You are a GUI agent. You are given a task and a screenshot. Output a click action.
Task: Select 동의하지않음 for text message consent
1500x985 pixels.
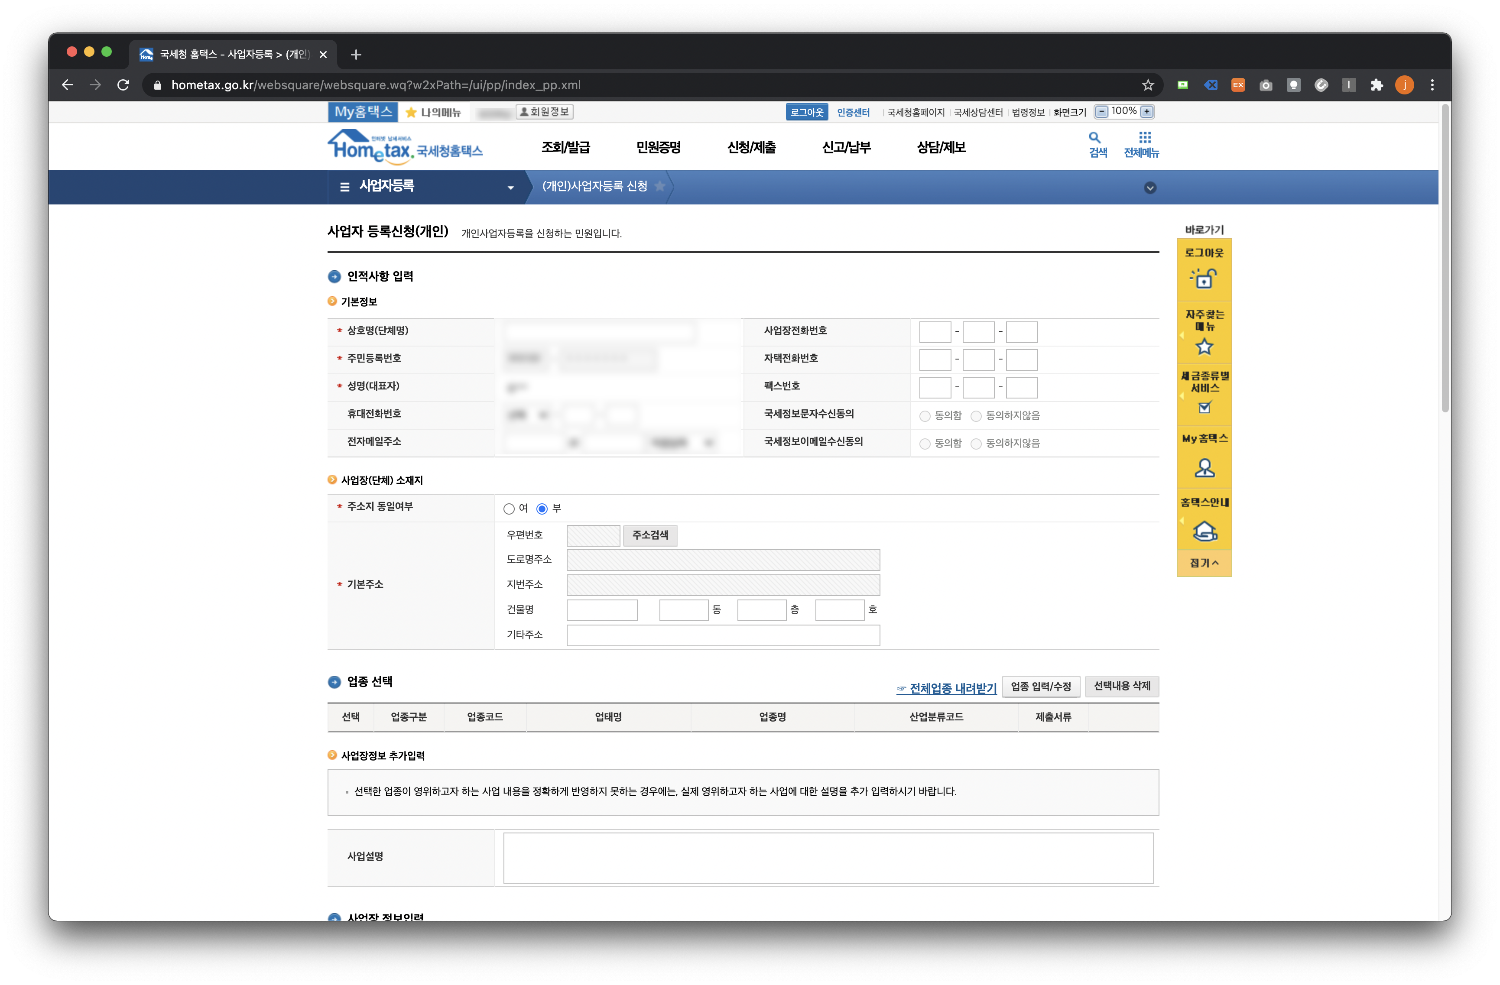click(x=976, y=416)
